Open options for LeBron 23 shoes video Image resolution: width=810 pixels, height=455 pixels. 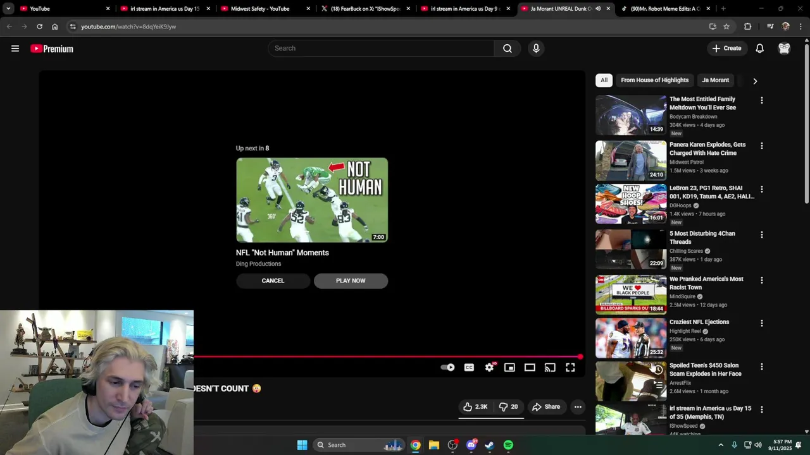click(762, 190)
